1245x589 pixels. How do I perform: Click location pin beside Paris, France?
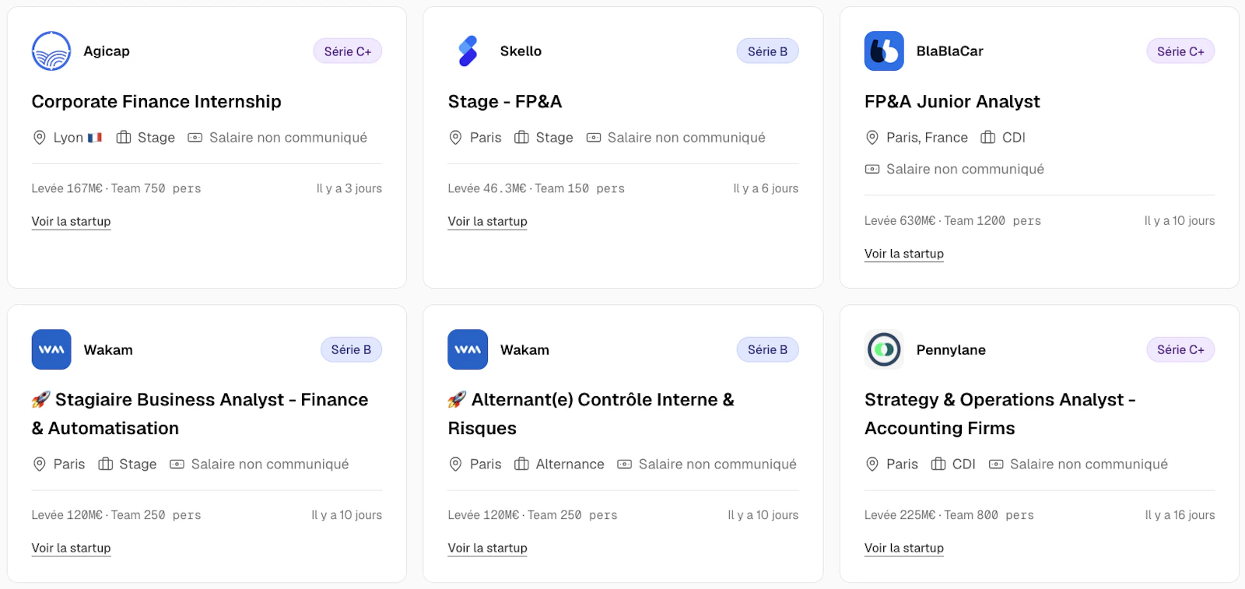(872, 138)
